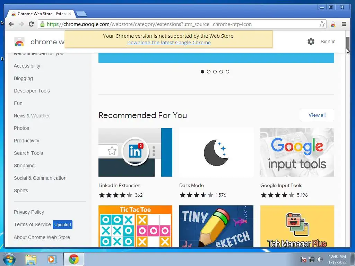Screen dimensions: 355x266
Task: Open the Tic Tac Toe thumbnail
Action: click(x=136, y=226)
